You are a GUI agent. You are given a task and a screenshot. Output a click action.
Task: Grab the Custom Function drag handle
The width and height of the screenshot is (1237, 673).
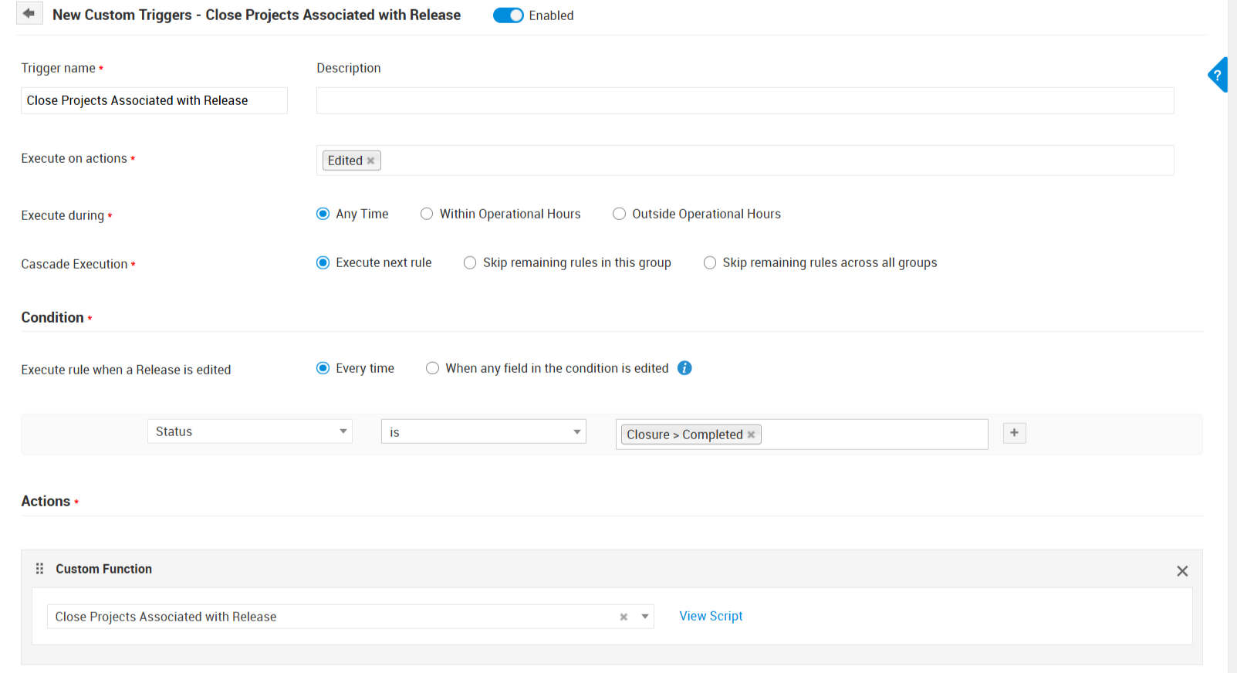point(39,569)
